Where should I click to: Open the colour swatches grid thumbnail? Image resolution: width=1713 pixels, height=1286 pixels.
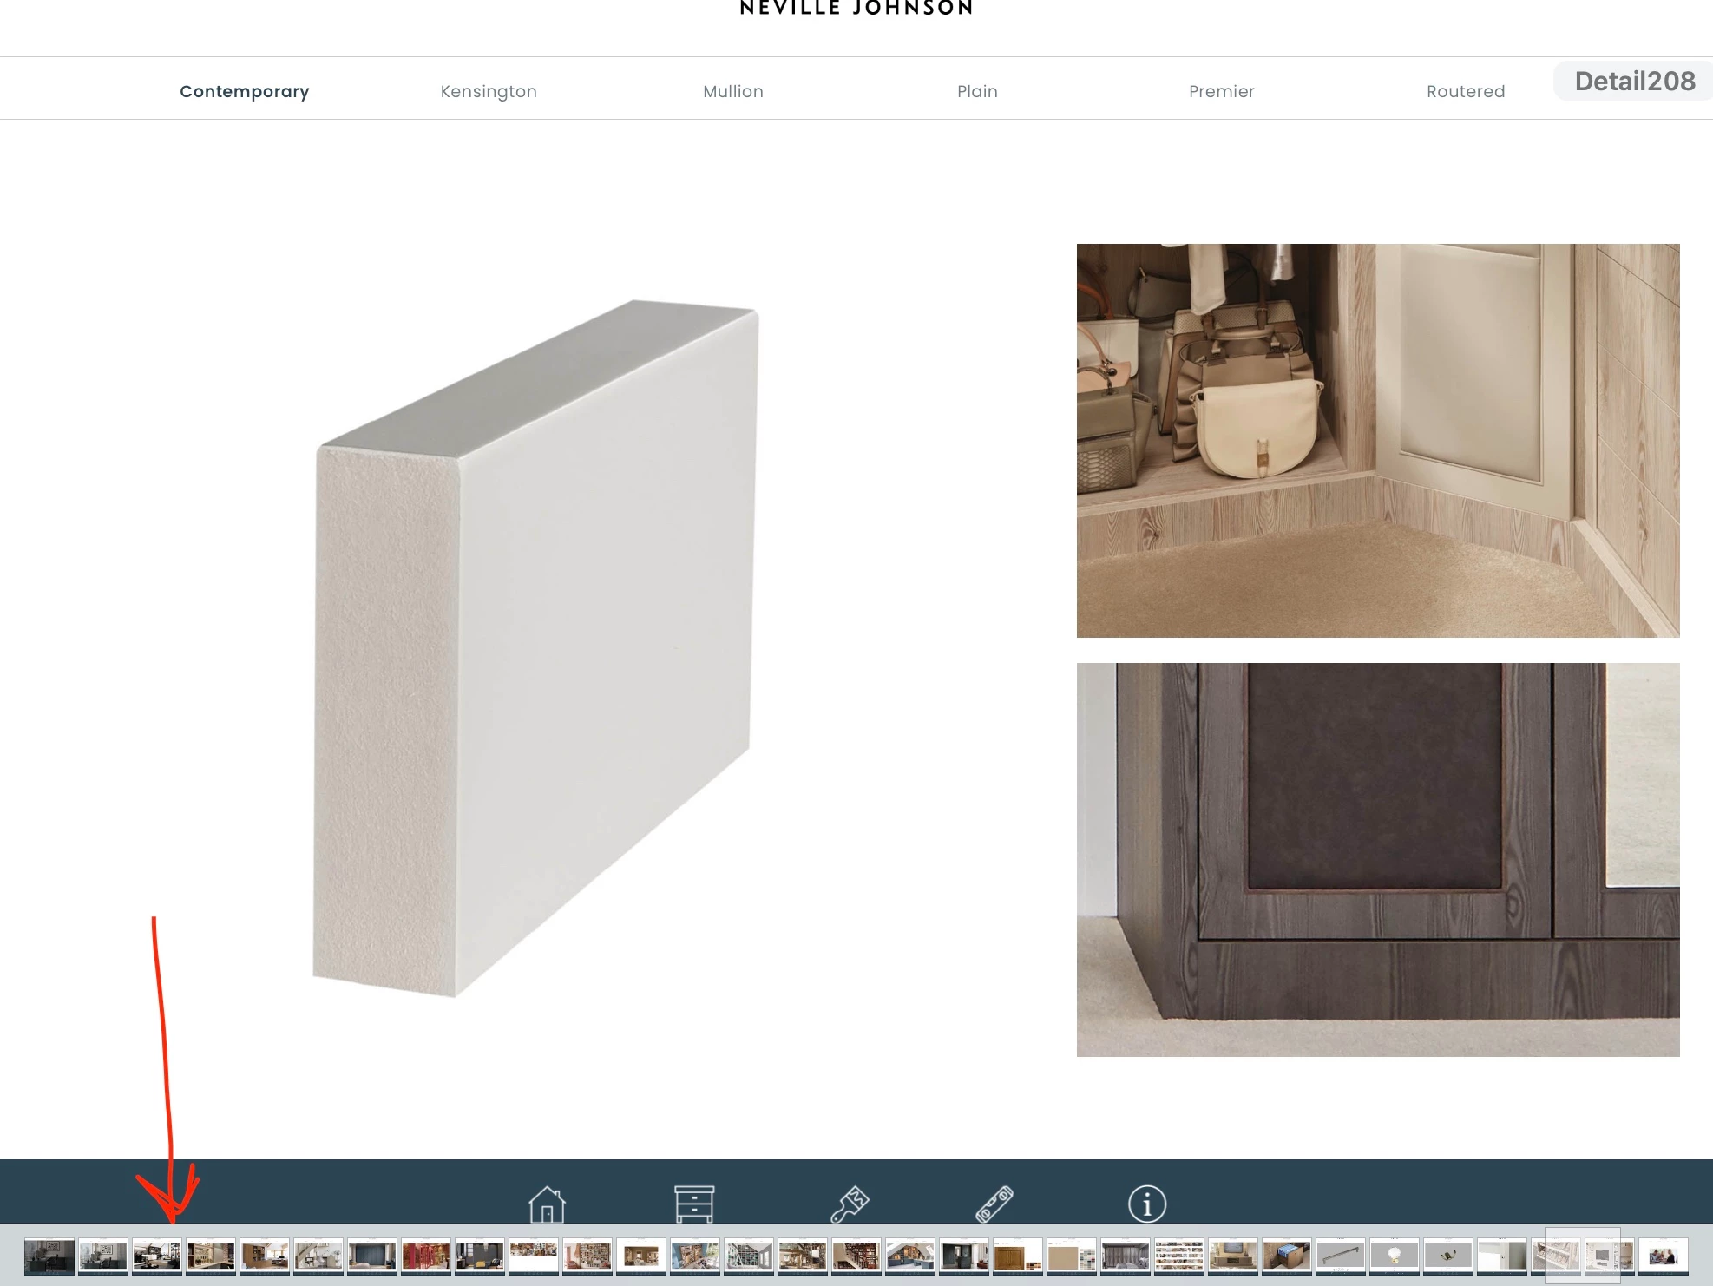[x=1179, y=1256]
